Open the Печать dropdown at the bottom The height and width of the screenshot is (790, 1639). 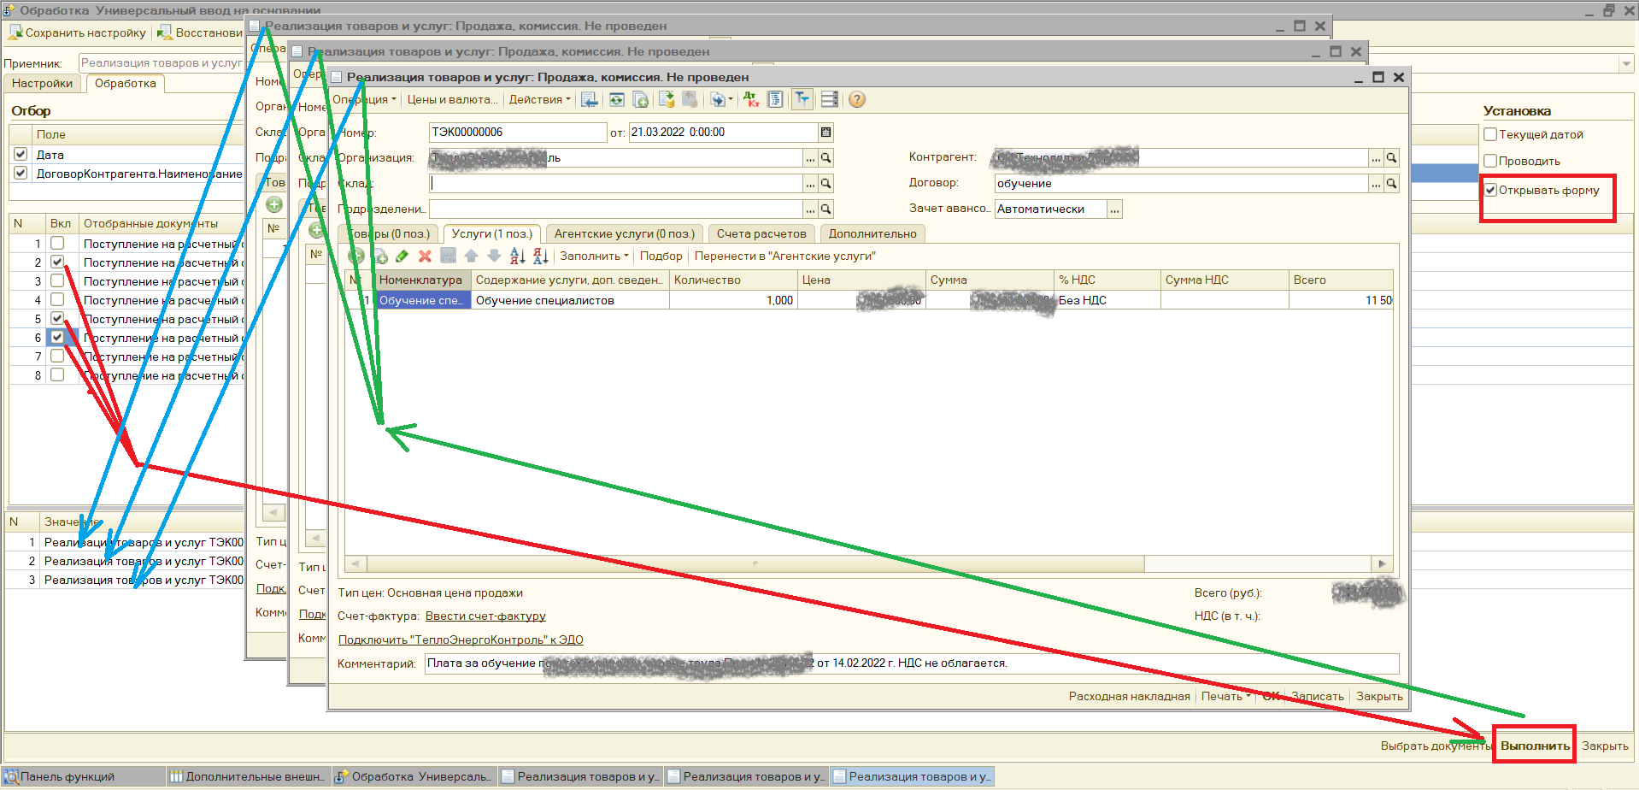[1225, 697]
